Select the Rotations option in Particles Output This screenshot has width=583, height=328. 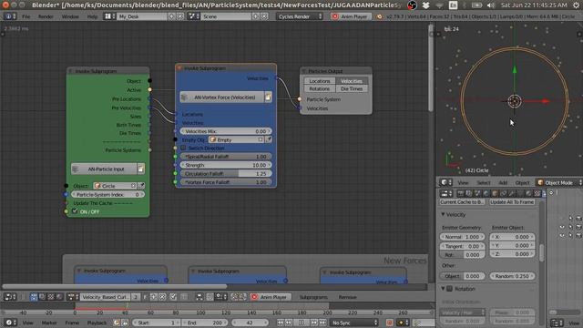click(320, 89)
